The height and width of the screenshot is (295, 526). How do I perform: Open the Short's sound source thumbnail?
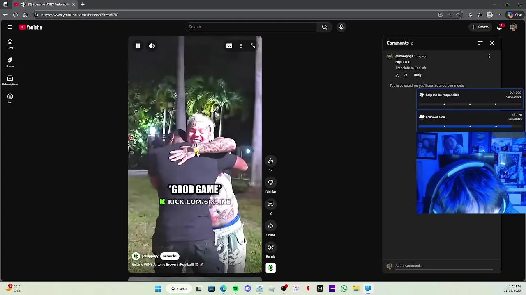270,268
